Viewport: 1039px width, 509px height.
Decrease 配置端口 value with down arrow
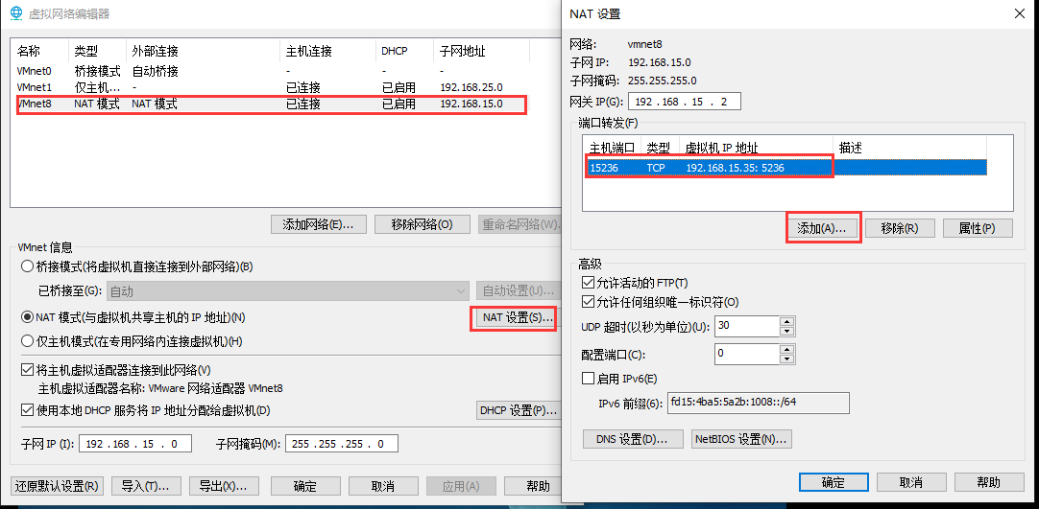click(787, 359)
